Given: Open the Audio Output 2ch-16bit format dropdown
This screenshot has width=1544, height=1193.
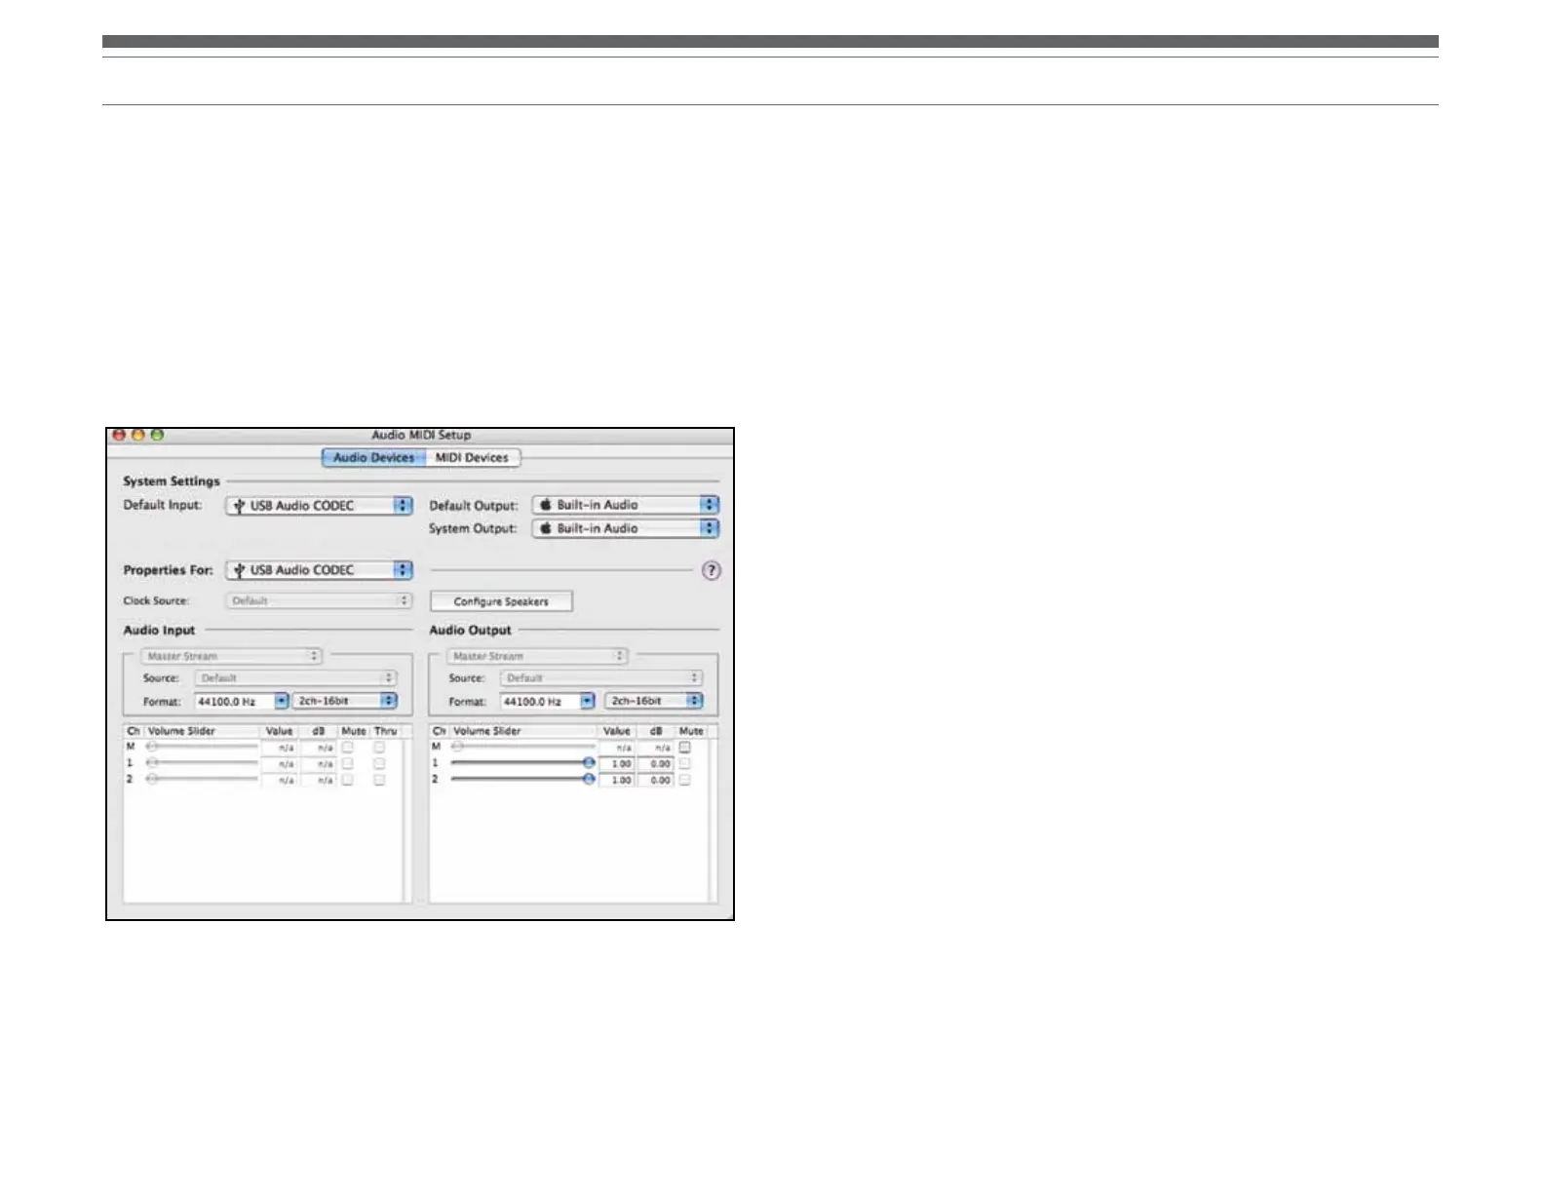Looking at the screenshot, I should 654,701.
